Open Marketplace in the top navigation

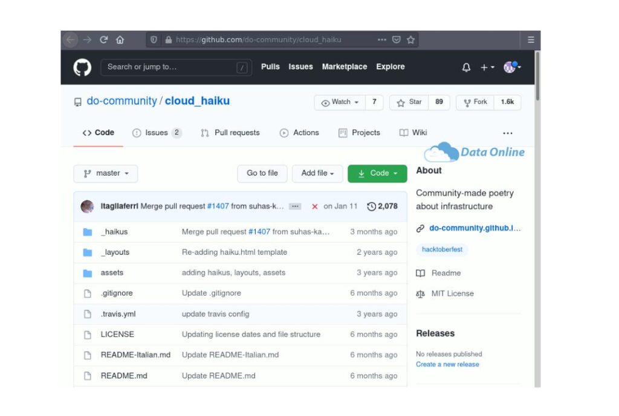pyautogui.click(x=345, y=67)
